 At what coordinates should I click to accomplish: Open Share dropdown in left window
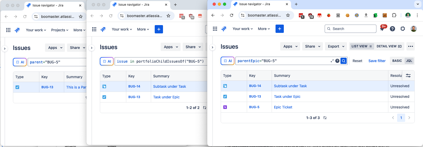[77, 48]
